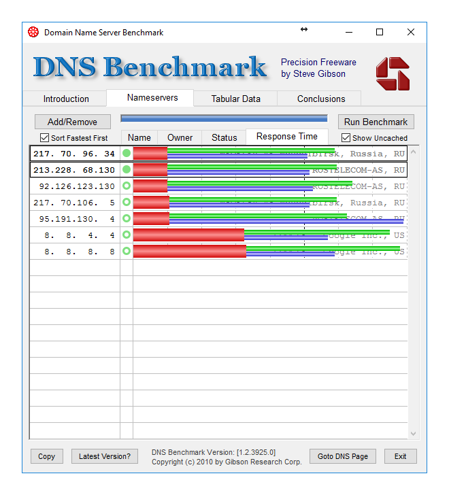This screenshot has height=495, width=449.
Task: Open the Conclusions tab
Action: [321, 99]
